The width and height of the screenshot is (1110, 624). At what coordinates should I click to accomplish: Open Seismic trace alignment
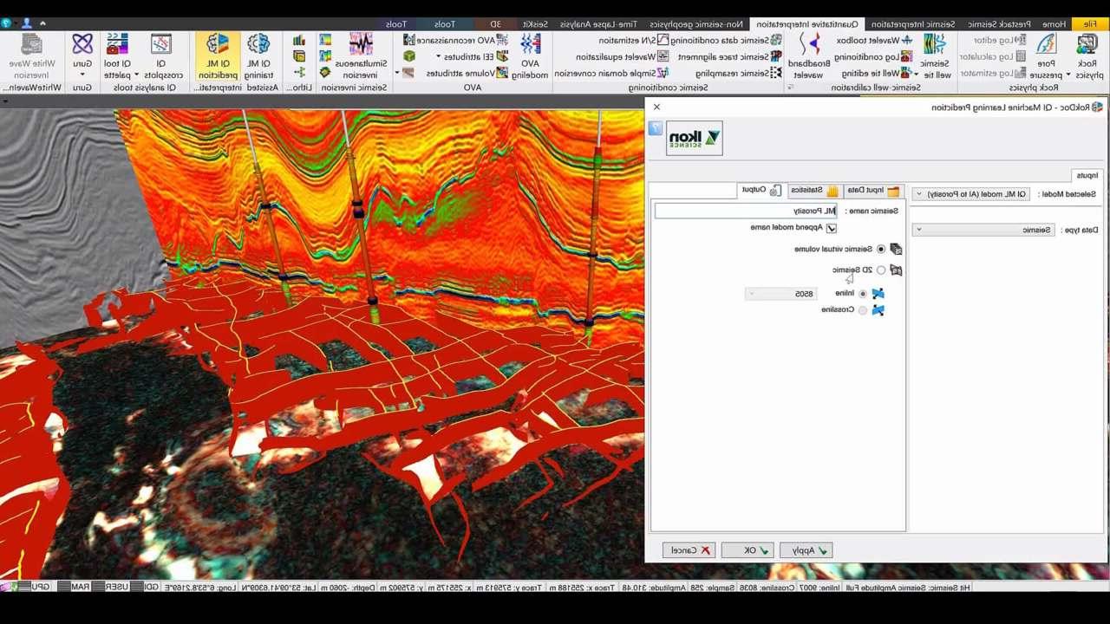(x=728, y=56)
